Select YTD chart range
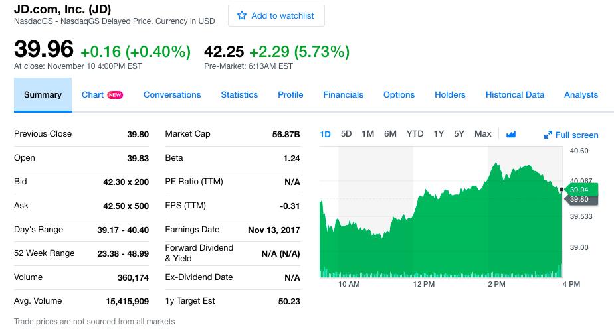 click(x=415, y=134)
